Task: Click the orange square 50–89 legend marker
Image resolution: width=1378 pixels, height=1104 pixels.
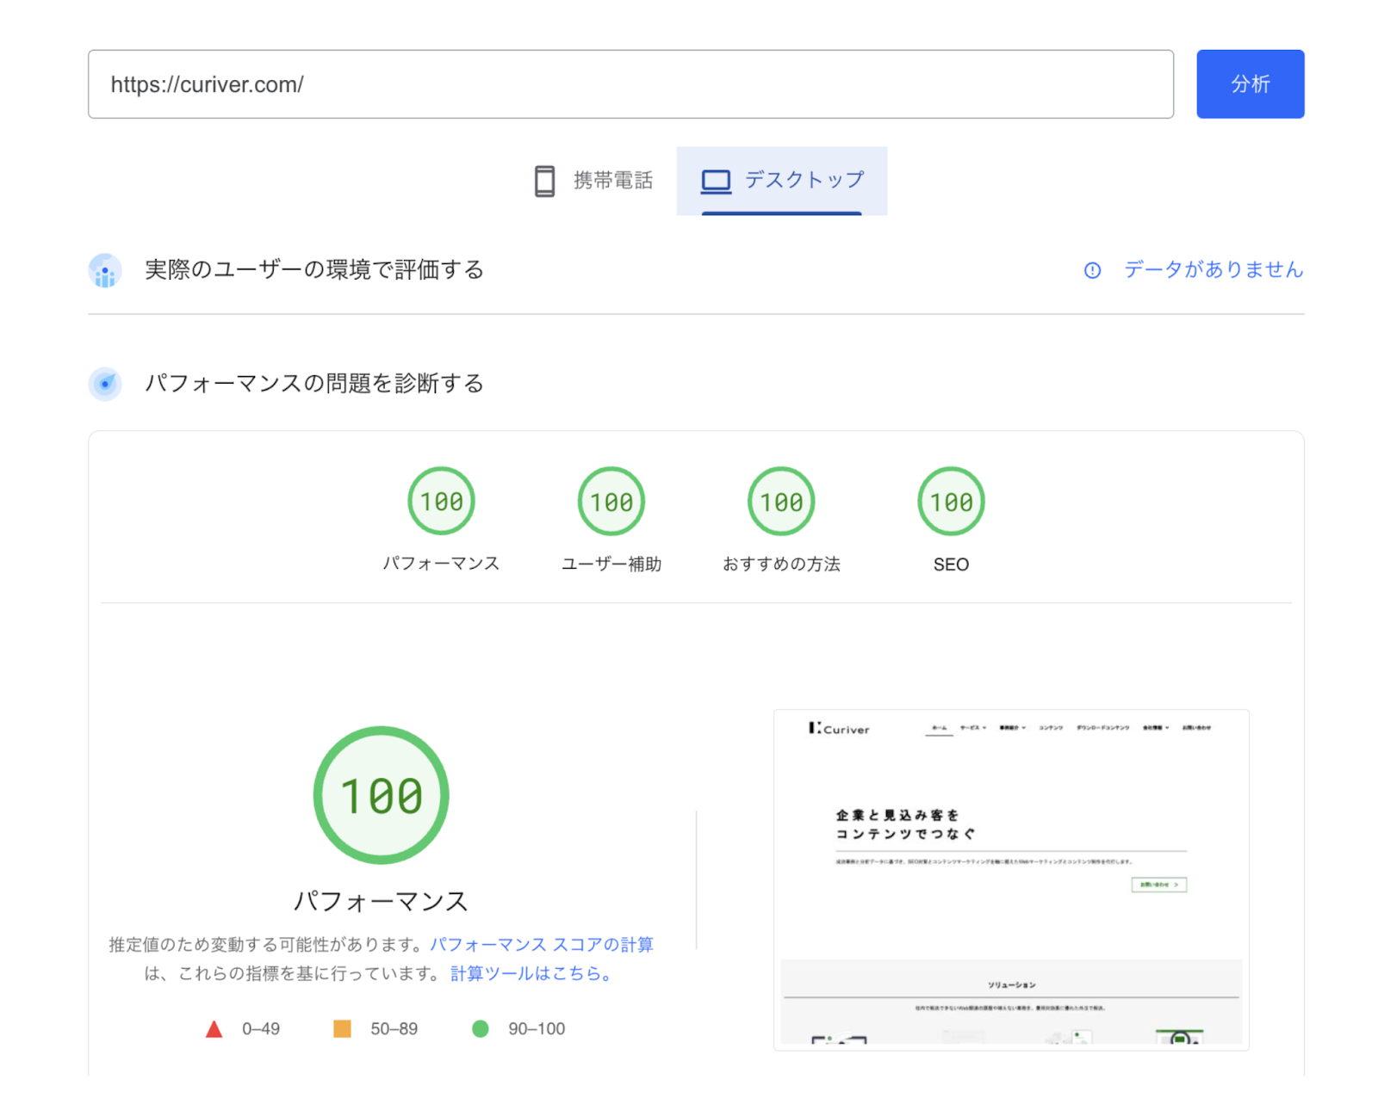Action: 342,1029
